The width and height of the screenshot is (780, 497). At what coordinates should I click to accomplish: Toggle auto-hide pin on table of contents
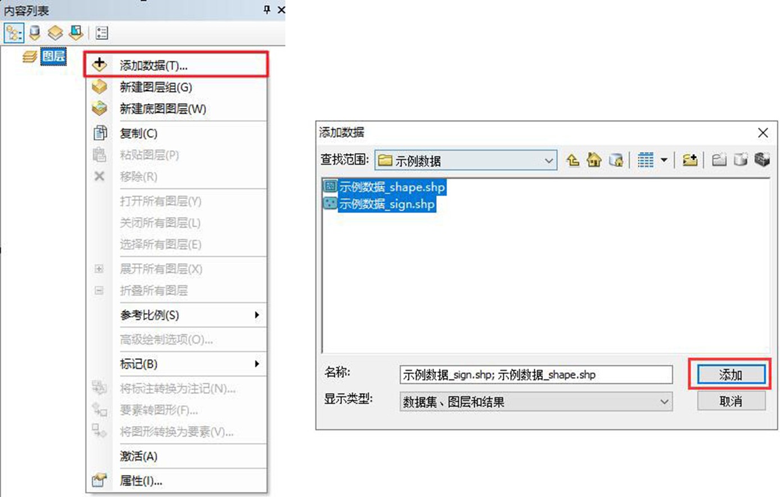tap(267, 10)
